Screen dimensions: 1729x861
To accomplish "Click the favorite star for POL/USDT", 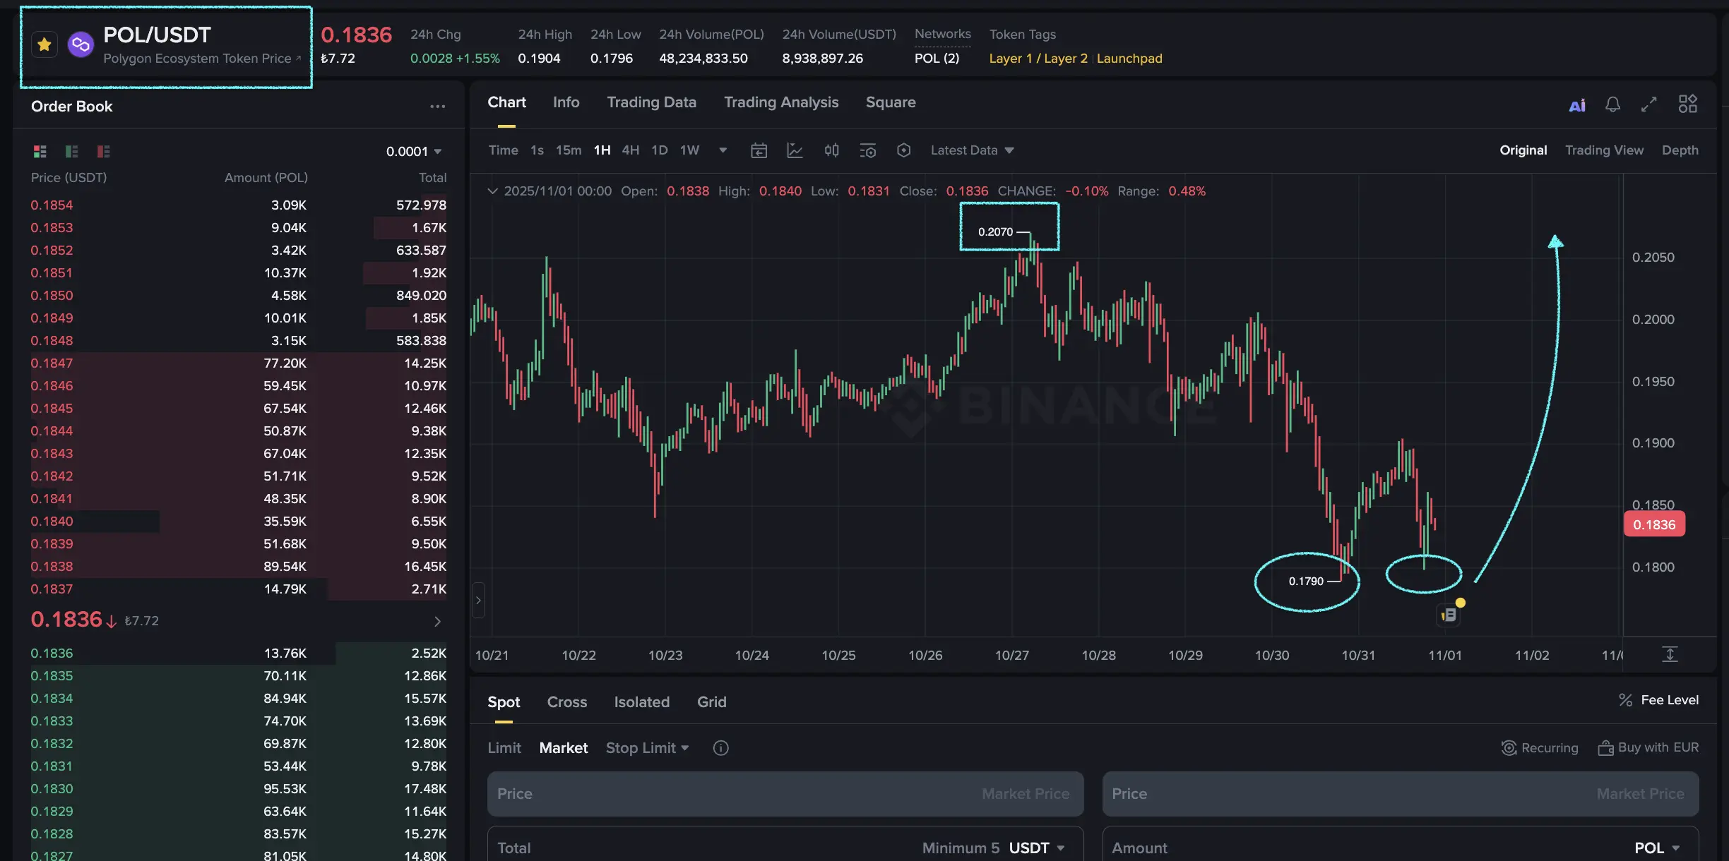I will point(44,45).
